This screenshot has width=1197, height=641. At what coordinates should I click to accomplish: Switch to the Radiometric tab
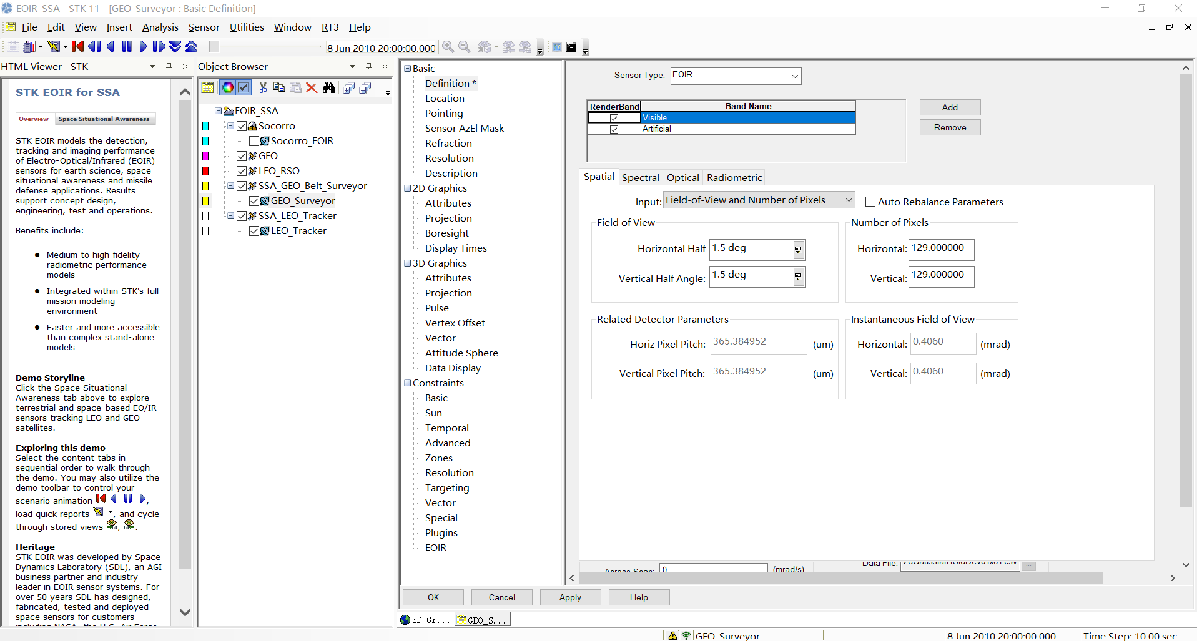(734, 177)
